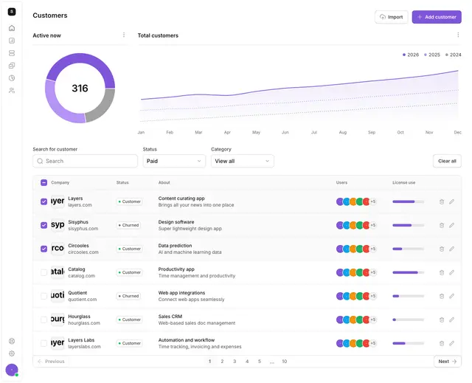Open the user avatar in sidebar bottom
This screenshot has width=472, height=383.
pos(12,370)
